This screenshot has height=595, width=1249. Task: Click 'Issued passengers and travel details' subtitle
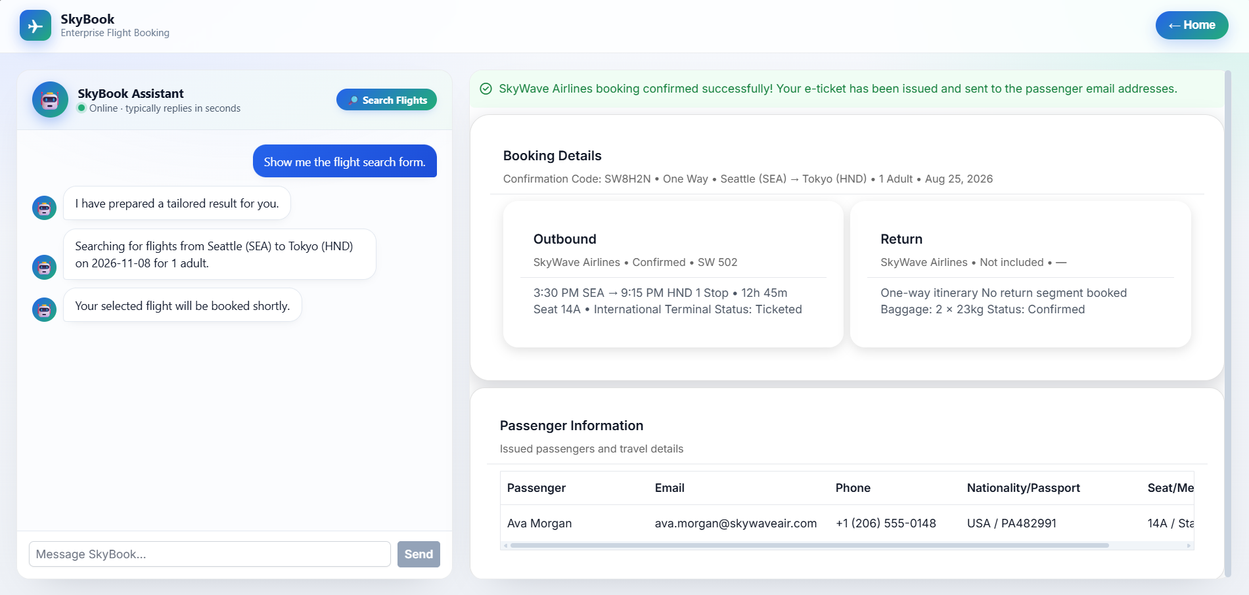tap(591, 449)
